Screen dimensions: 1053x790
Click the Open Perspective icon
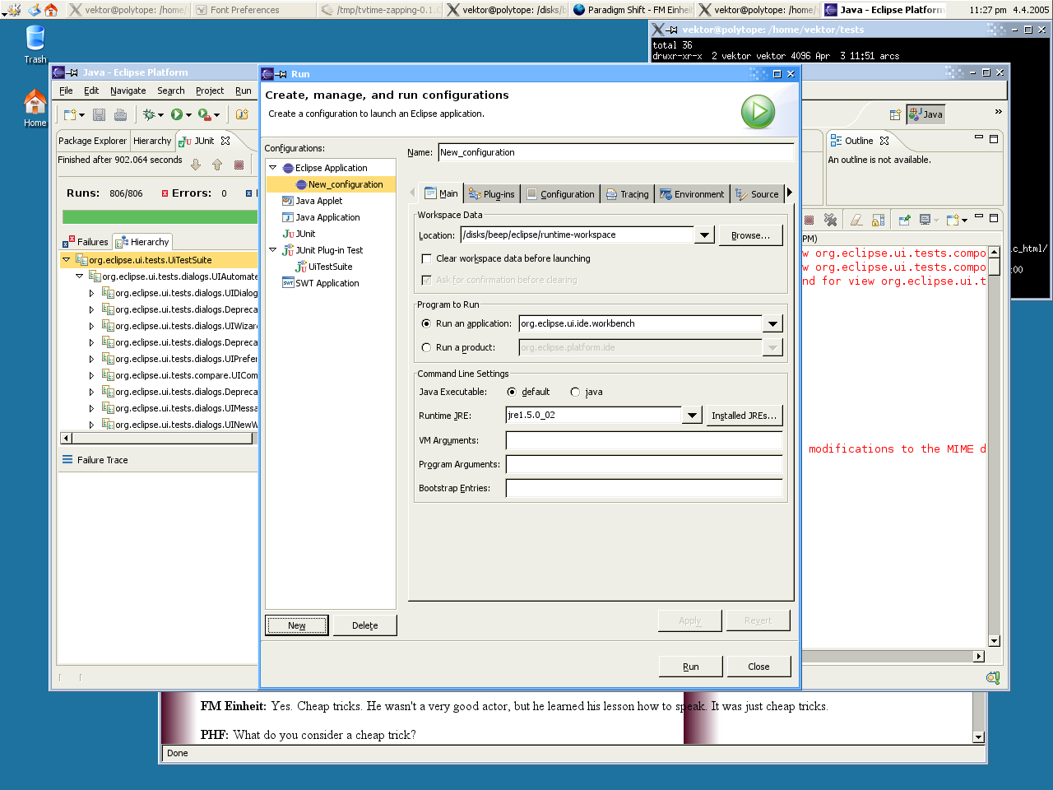click(895, 114)
